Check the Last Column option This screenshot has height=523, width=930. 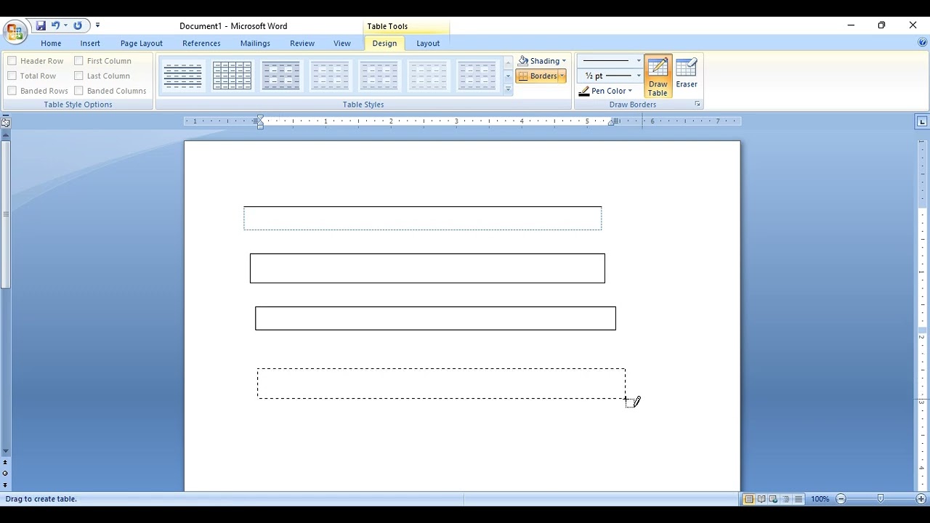(78, 76)
